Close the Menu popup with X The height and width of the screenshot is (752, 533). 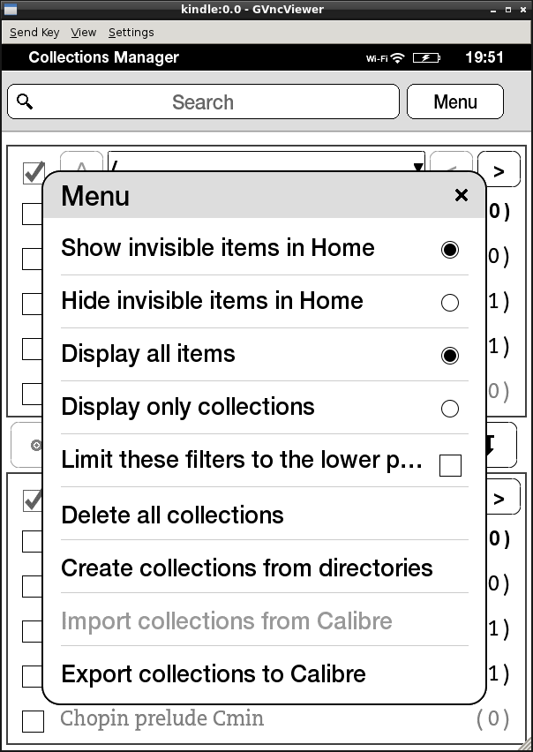(461, 195)
